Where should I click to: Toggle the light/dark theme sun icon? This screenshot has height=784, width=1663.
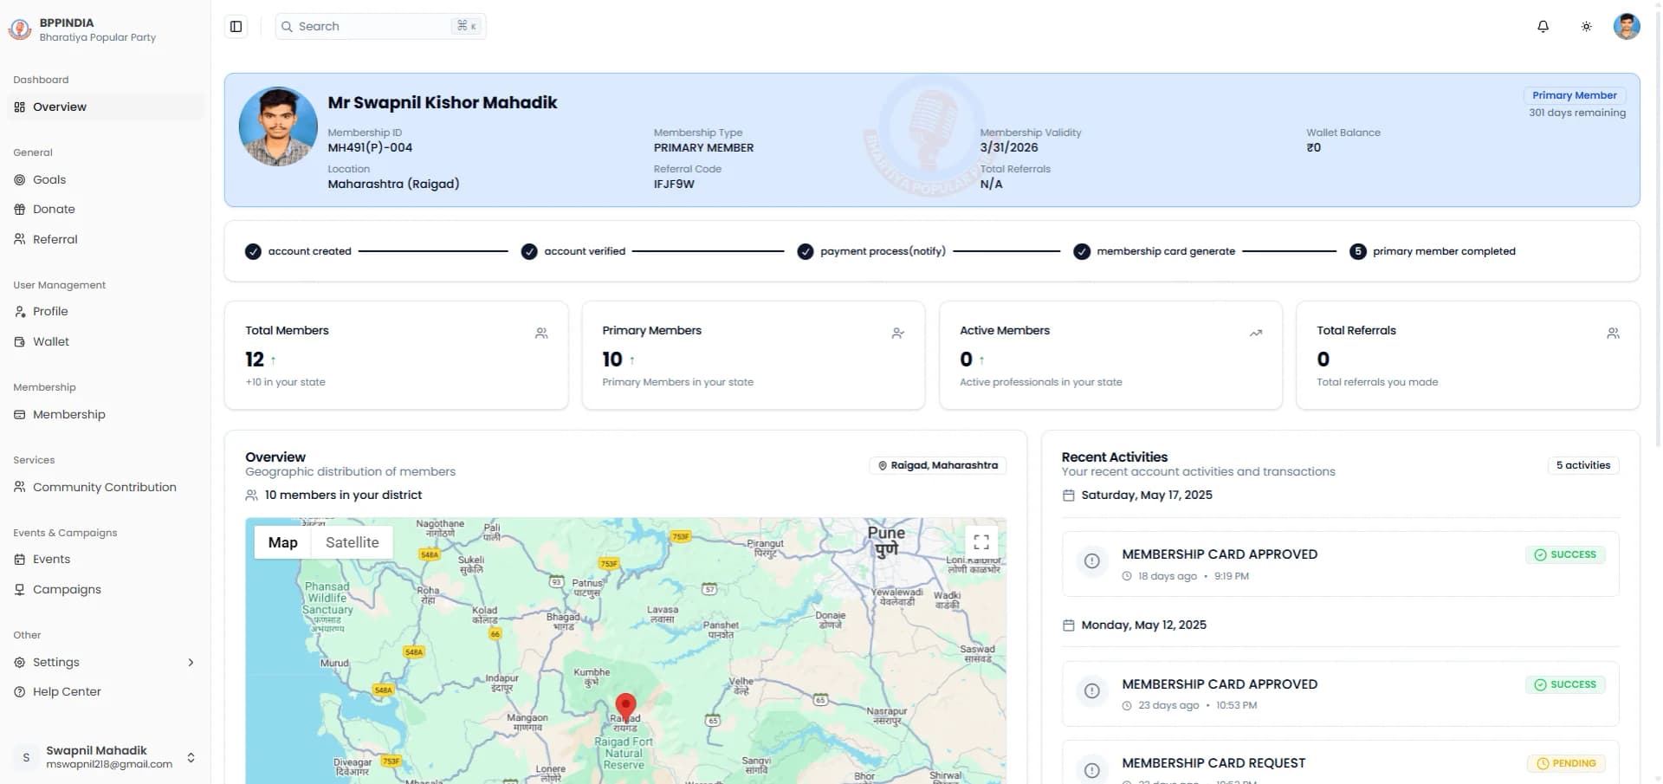point(1586,27)
